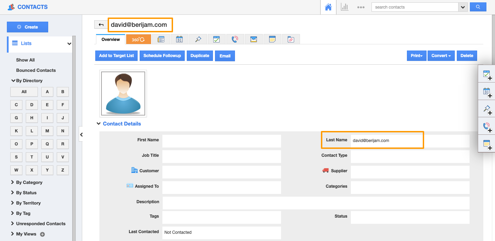The width and height of the screenshot is (495, 241).
Task: Click the First Name field
Action: point(222,141)
